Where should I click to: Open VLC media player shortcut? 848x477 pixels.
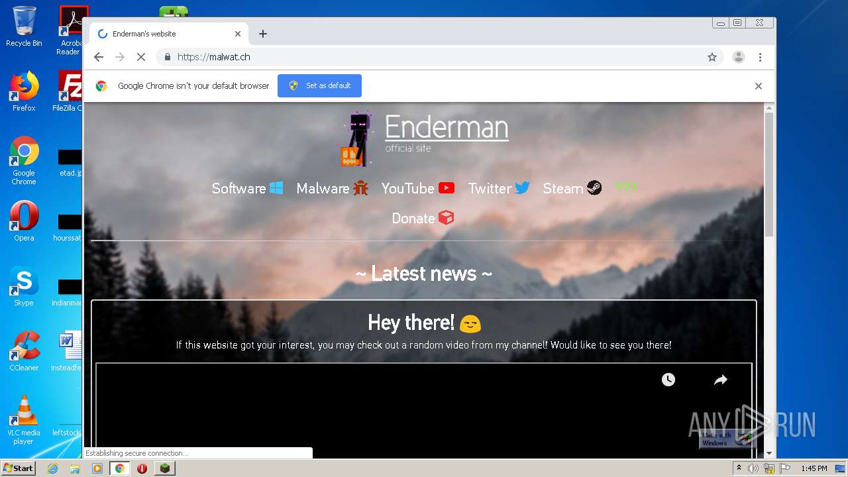coord(24,420)
